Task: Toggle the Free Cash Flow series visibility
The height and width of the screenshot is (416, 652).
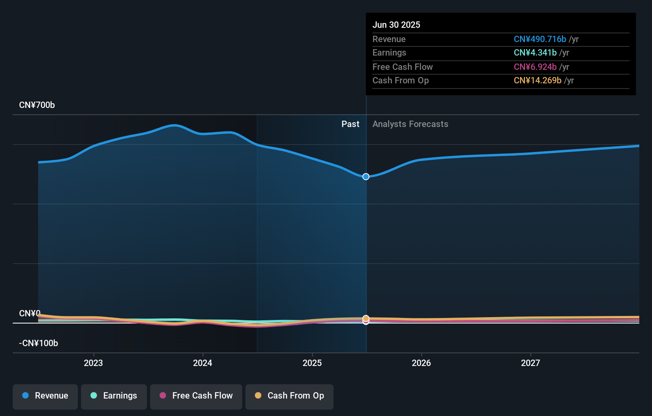Action: pos(196,396)
